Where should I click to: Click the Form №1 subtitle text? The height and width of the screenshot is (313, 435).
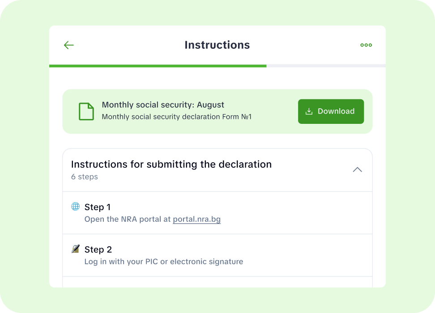point(176,117)
